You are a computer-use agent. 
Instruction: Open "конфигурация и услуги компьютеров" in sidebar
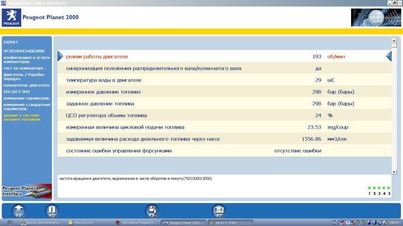tap(26, 59)
